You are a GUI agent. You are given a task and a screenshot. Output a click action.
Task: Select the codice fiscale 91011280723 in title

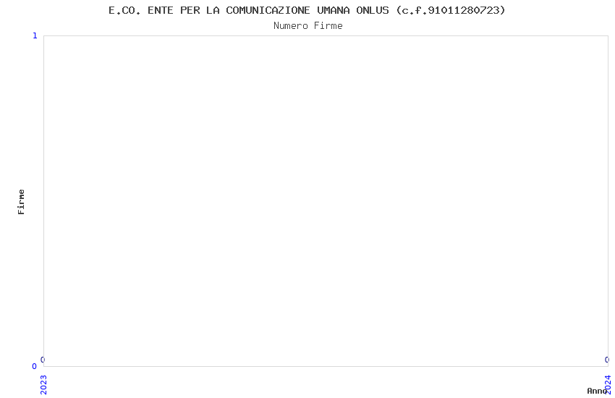[463, 10]
